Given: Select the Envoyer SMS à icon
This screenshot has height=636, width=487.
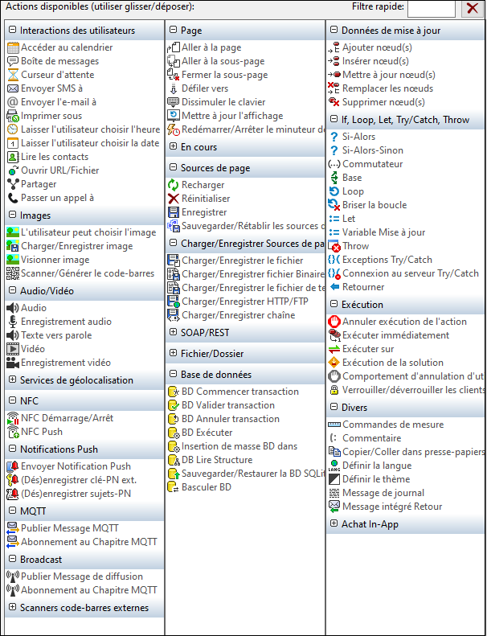Looking at the screenshot, I should tap(13, 88).
